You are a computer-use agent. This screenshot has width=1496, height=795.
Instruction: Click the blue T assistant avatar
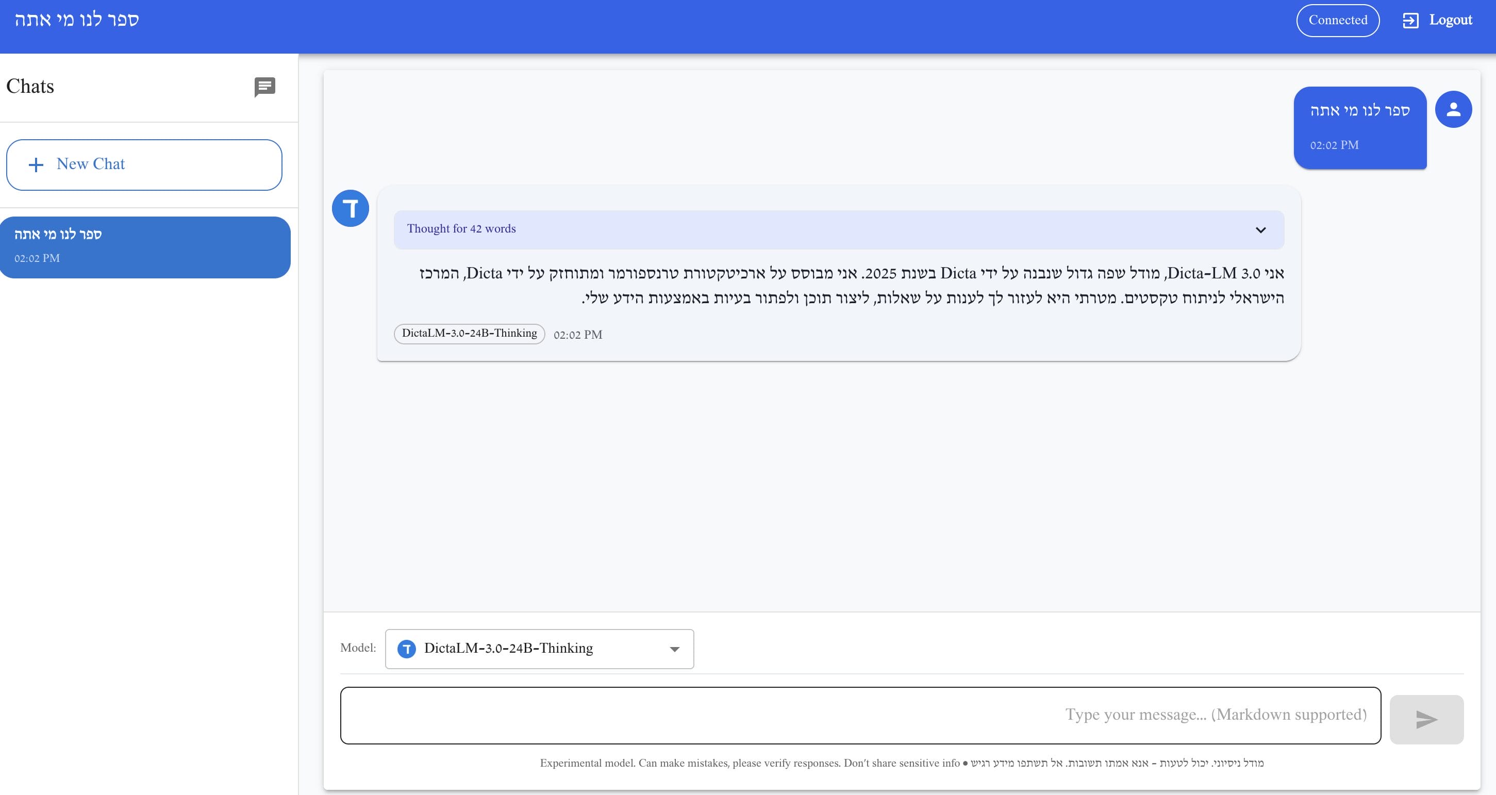pos(350,208)
